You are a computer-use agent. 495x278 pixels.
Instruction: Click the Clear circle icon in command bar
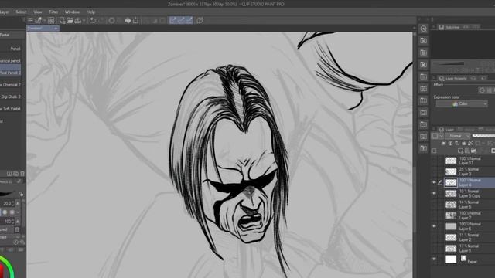click(111, 21)
